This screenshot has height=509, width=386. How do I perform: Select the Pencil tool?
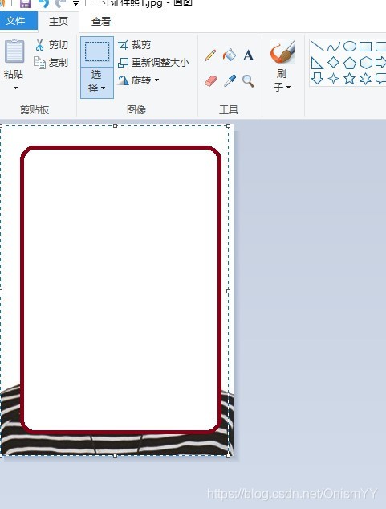pos(210,55)
